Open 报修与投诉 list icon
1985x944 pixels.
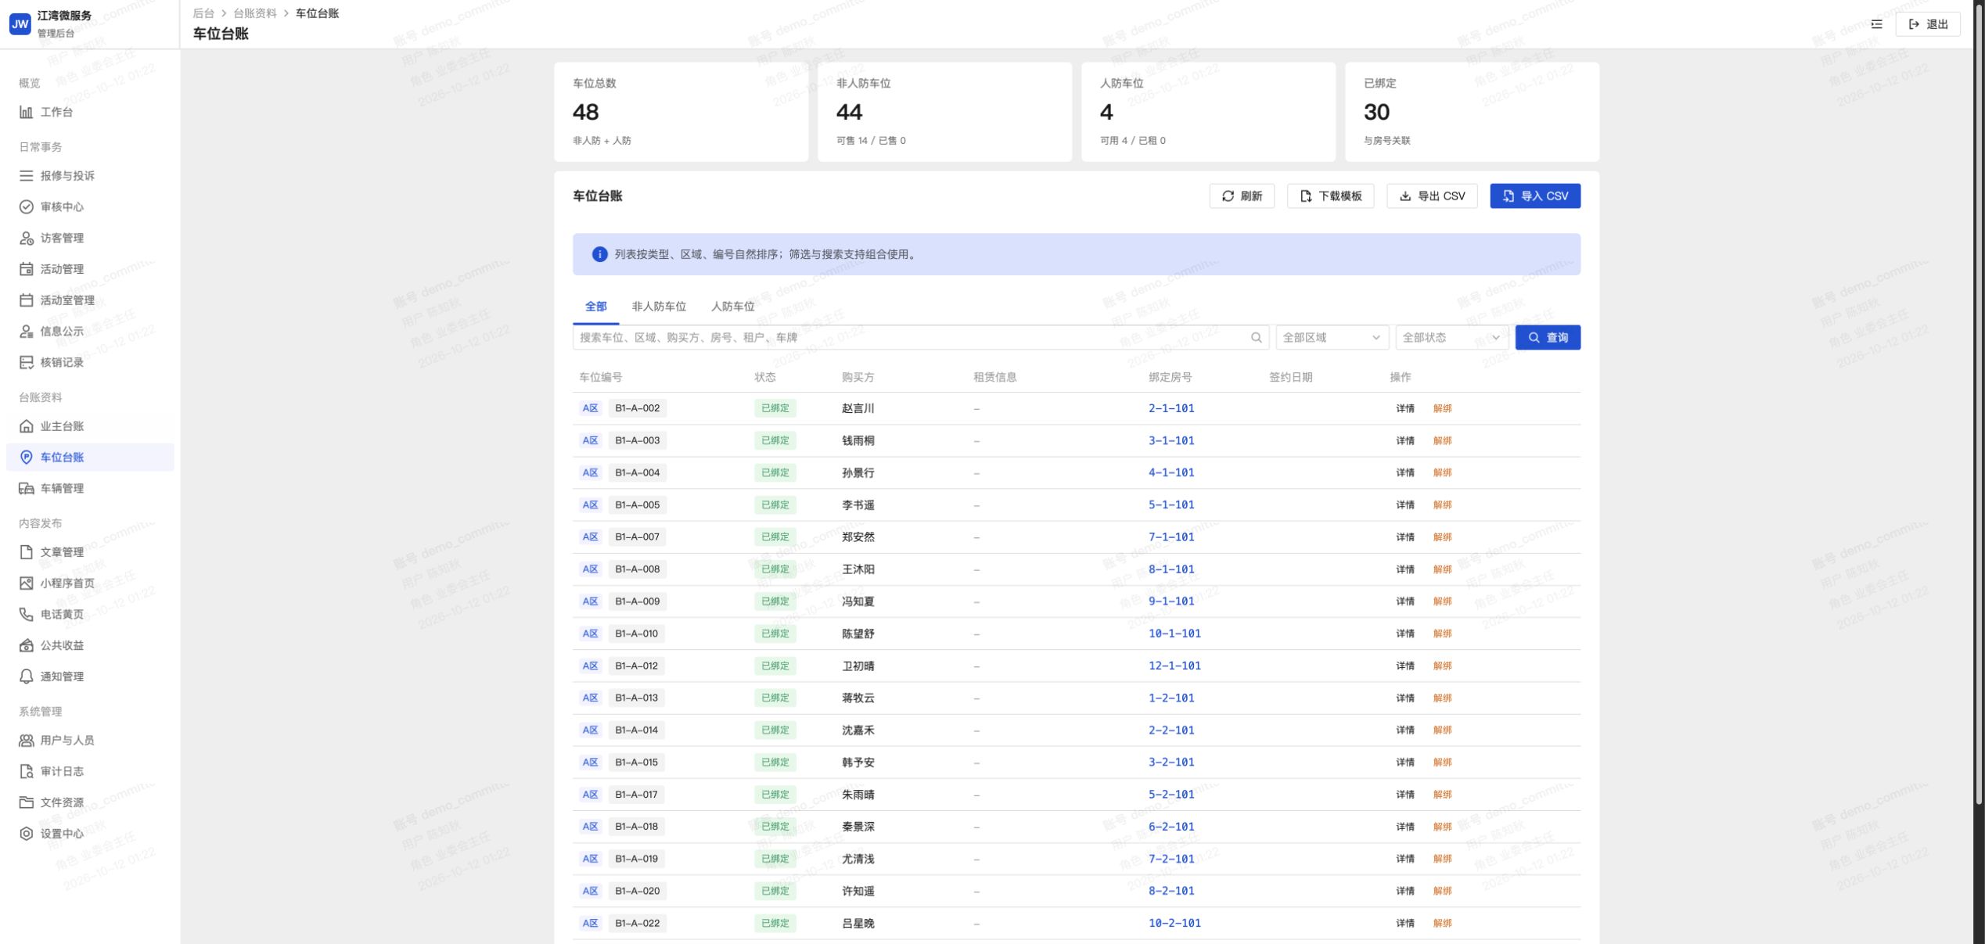click(26, 176)
